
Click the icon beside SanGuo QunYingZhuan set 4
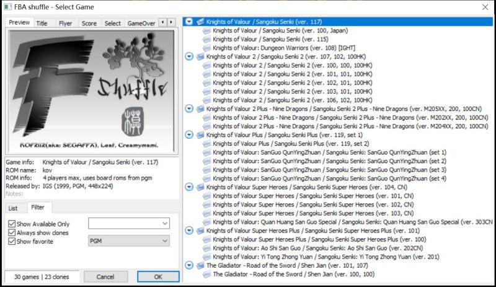(206, 179)
